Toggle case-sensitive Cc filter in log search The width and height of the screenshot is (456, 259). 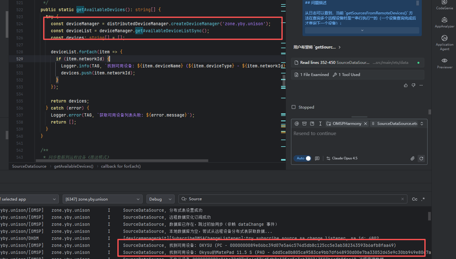pos(414,199)
